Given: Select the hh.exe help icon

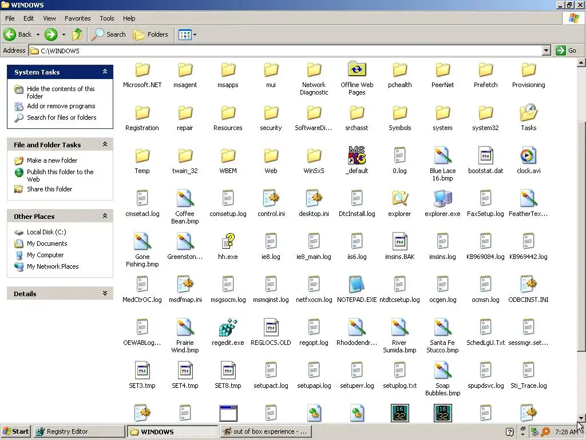Looking at the screenshot, I should click(x=228, y=241).
